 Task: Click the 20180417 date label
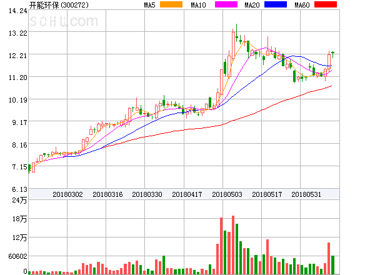[x=187, y=194]
